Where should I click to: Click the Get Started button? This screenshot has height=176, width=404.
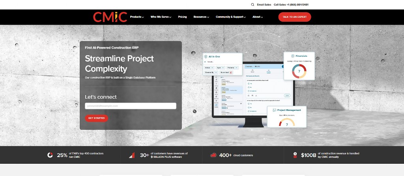96,118
